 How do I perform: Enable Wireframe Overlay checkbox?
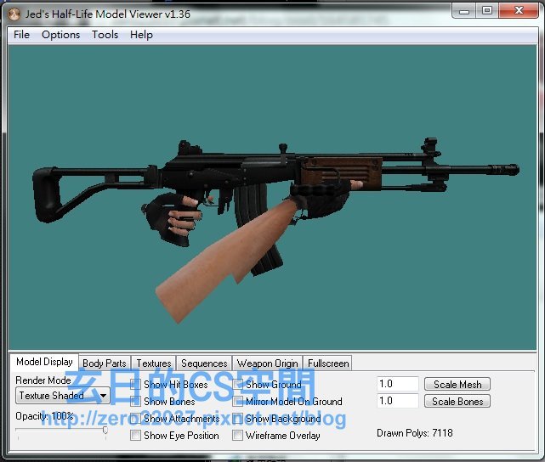238,436
